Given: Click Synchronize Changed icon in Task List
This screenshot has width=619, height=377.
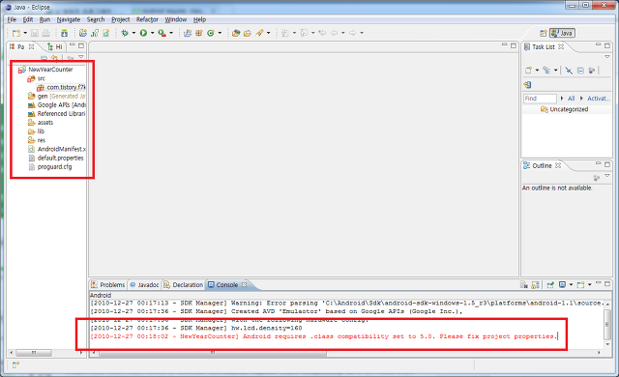Looking at the screenshot, I should [527, 85].
